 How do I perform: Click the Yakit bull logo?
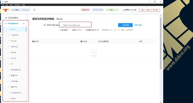(x=5, y=10)
